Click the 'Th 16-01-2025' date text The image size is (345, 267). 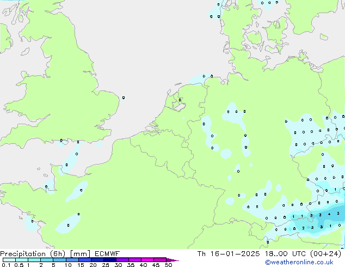(229, 254)
